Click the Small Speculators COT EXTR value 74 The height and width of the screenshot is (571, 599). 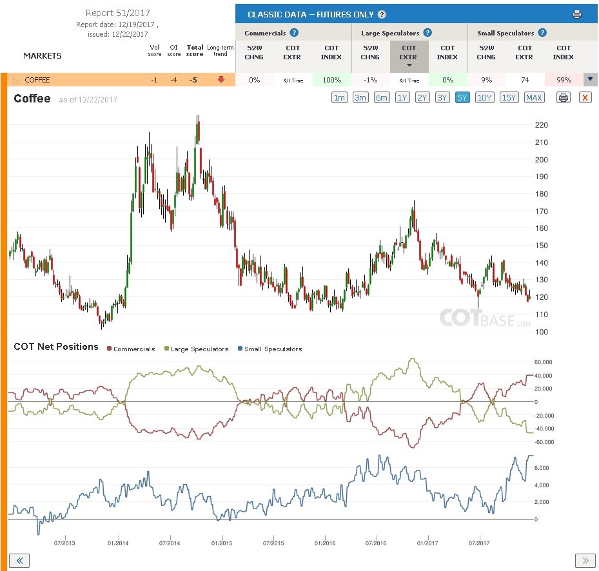point(525,80)
